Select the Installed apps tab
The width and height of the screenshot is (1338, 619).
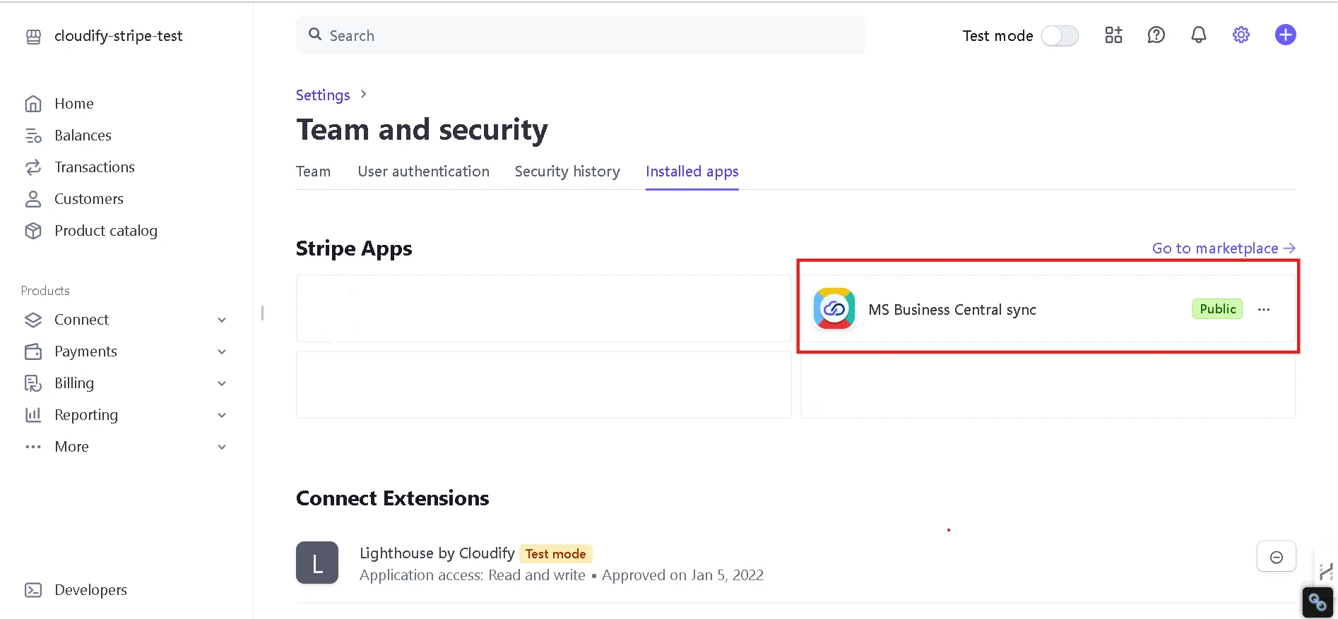click(x=692, y=172)
